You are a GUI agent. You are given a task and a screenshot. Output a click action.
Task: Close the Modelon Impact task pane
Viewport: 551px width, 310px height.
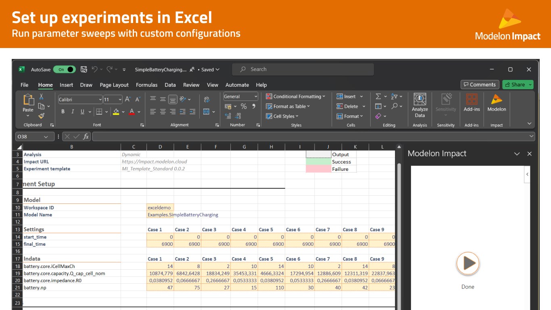pyautogui.click(x=530, y=154)
